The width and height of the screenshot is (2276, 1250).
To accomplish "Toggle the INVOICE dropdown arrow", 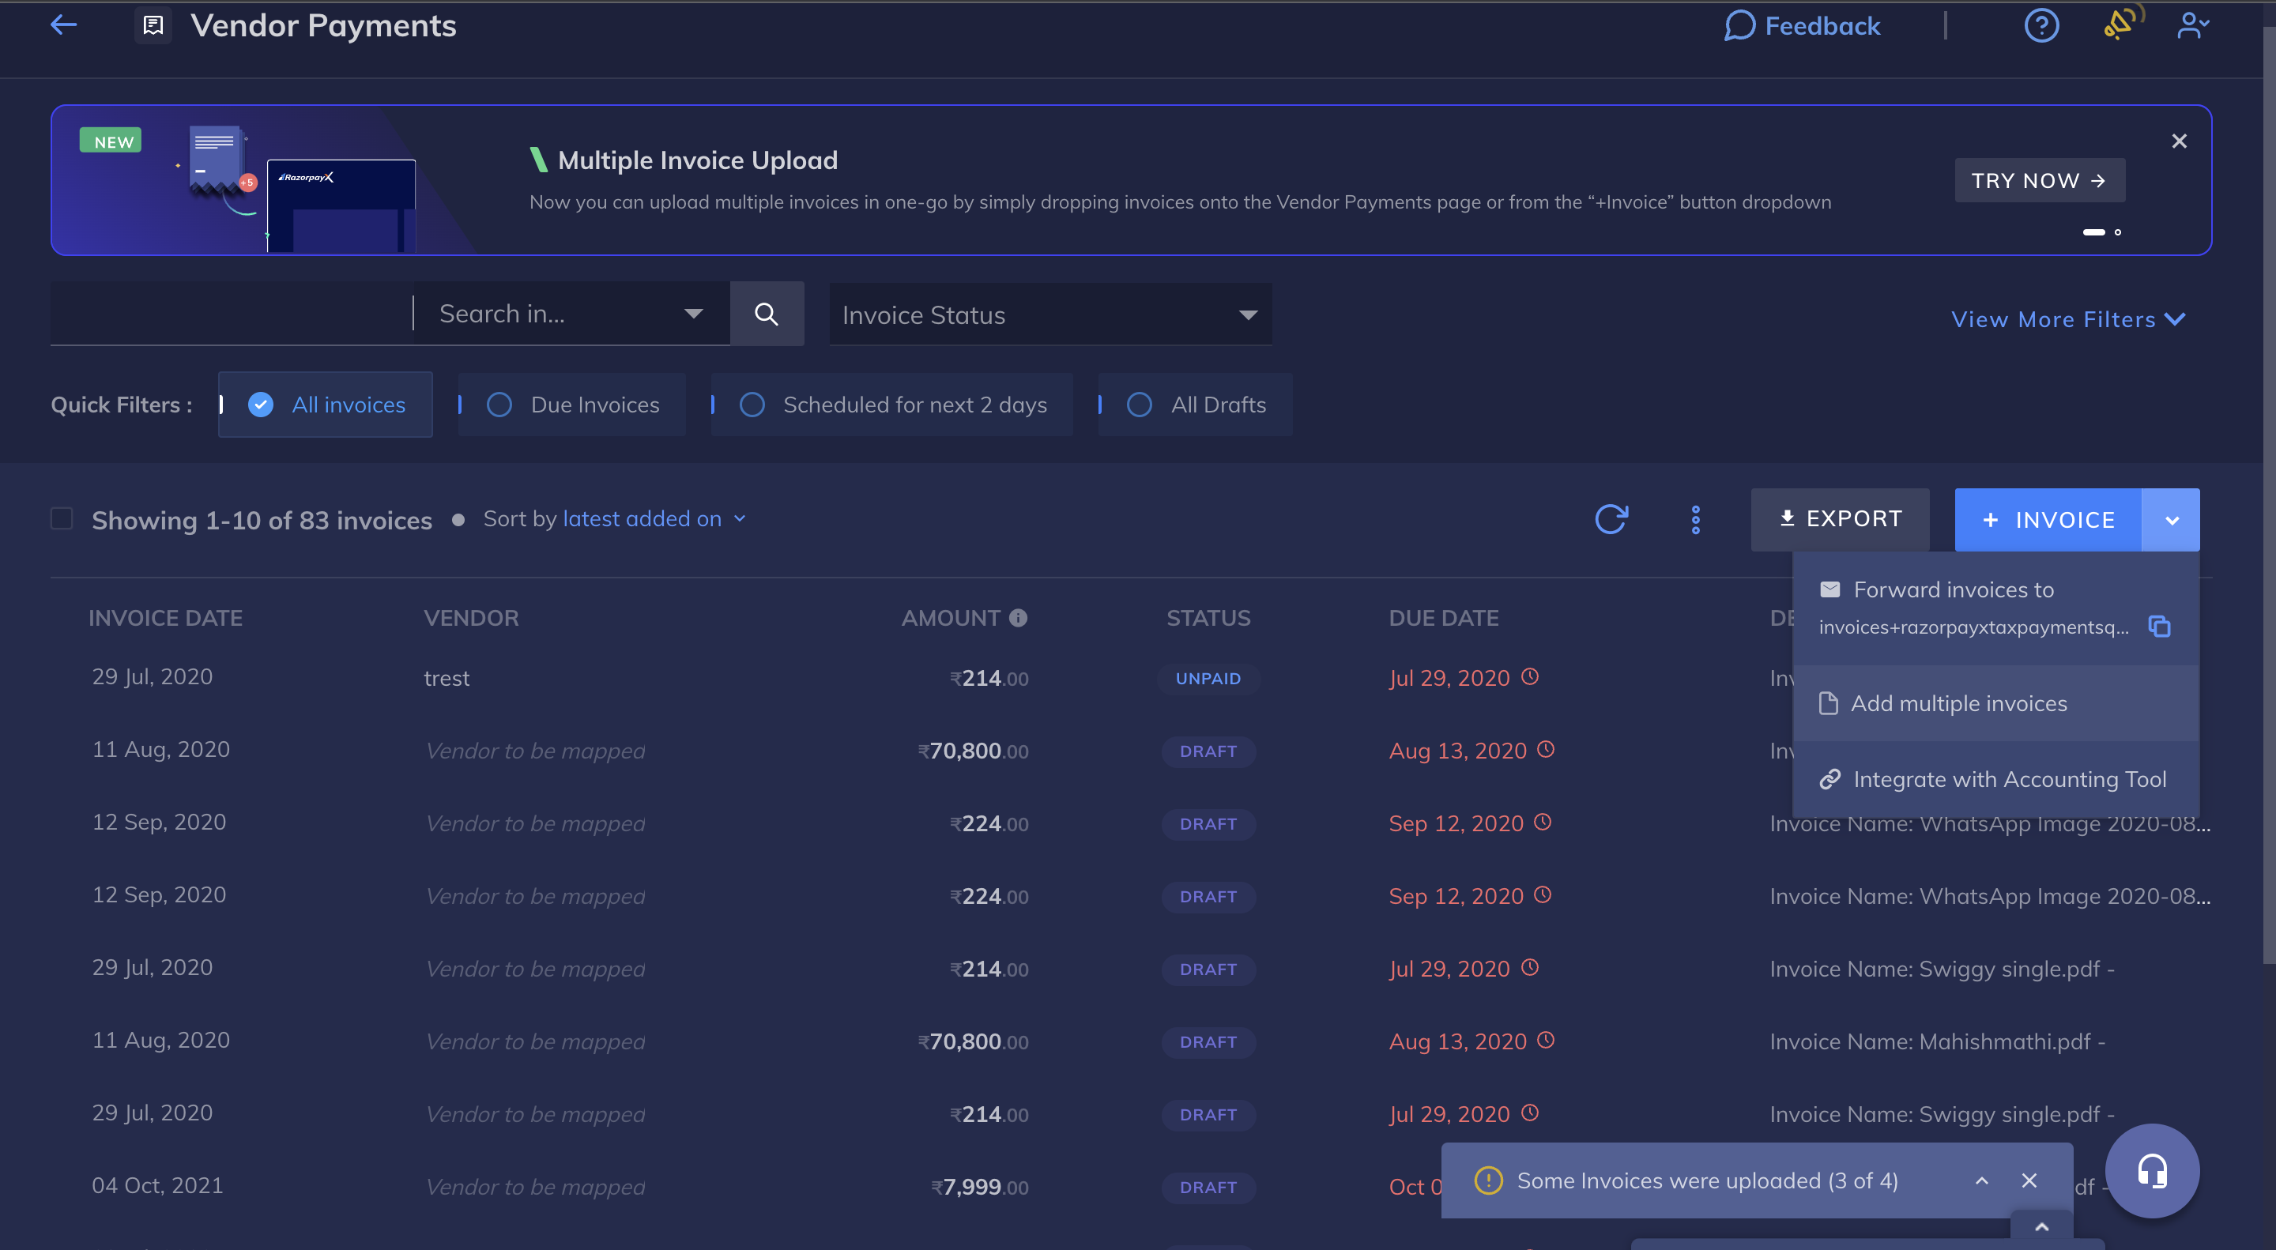I will (2171, 519).
